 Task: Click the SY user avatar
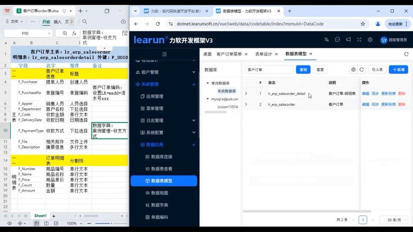pyautogui.click(x=384, y=40)
